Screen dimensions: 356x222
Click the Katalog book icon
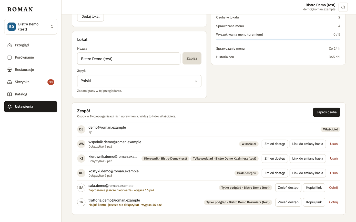coord(9,94)
